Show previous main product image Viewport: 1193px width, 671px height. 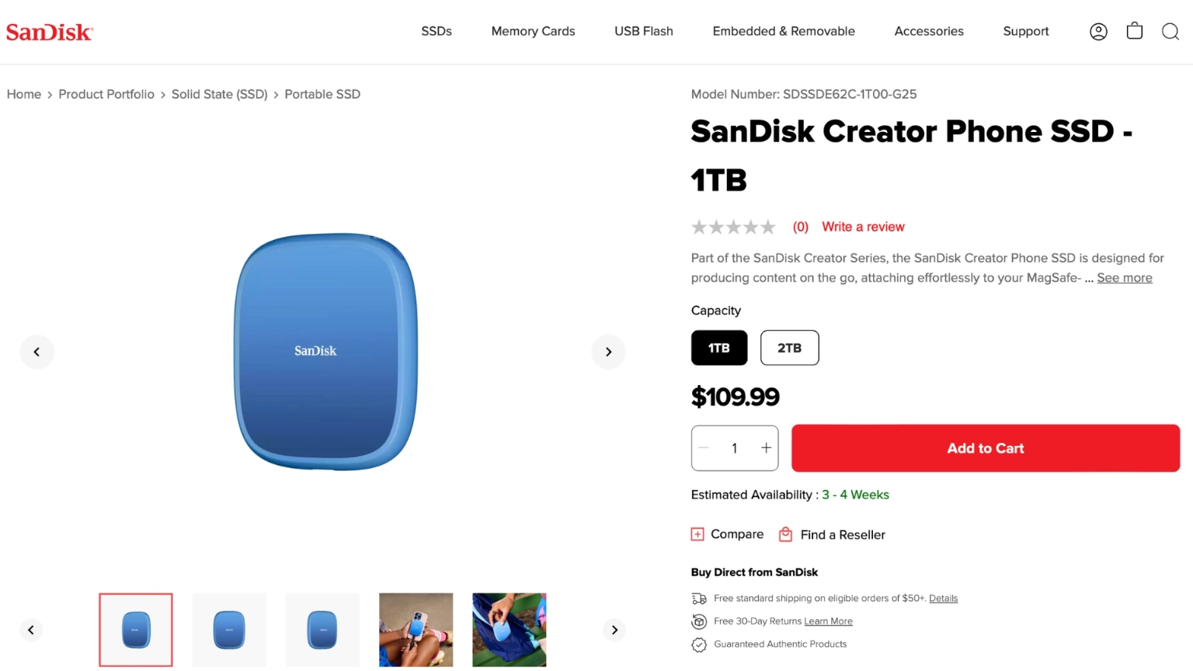coord(37,352)
